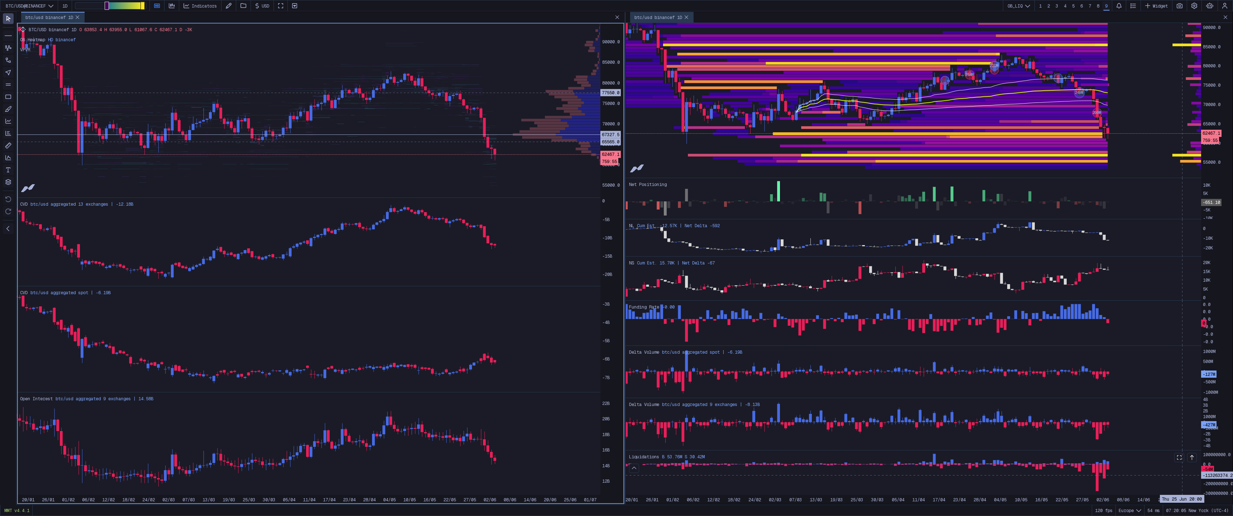This screenshot has width=1233, height=516.
Task: Switch to workspace tab 1
Action: click(x=1040, y=6)
